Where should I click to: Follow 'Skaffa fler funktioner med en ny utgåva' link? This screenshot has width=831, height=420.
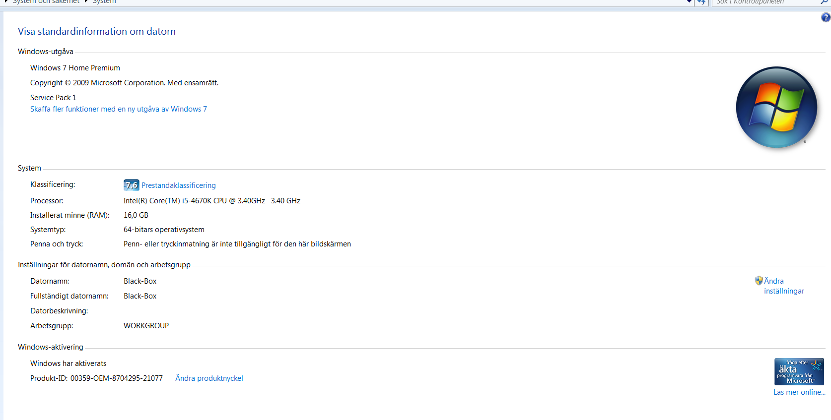coord(119,109)
